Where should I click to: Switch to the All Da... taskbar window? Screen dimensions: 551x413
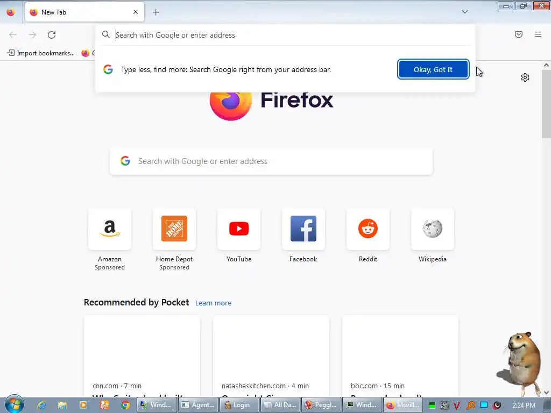coord(280,405)
